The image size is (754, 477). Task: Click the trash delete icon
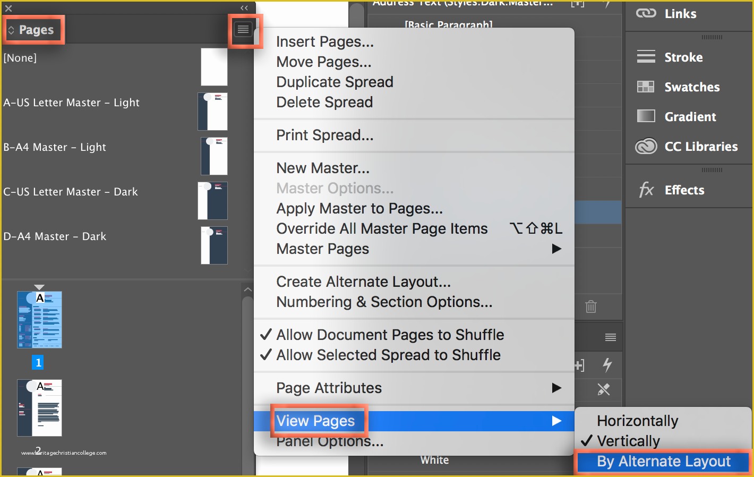(590, 306)
